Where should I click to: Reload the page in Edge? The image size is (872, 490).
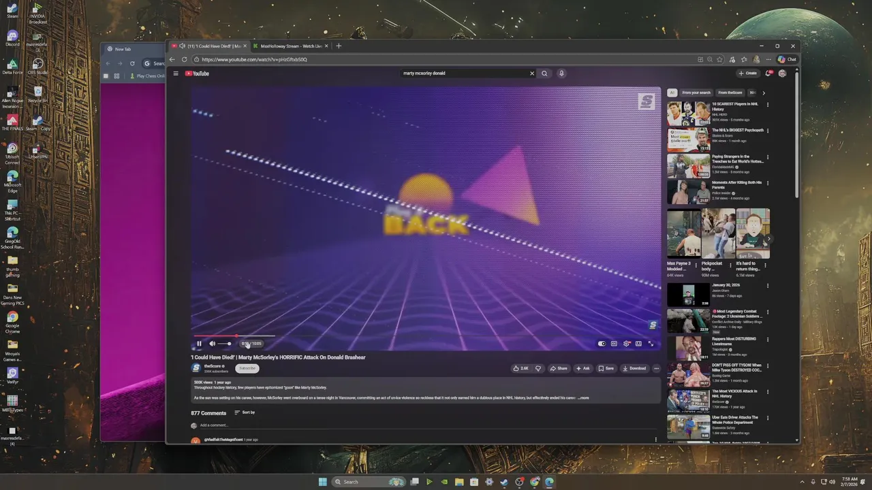(x=185, y=59)
